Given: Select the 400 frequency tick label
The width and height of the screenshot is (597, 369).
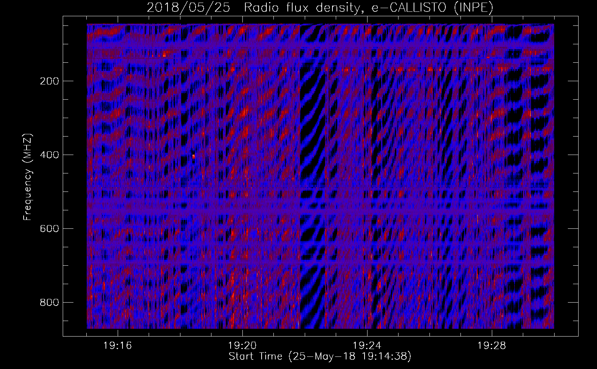Looking at the screenshot, I should (49, 155).
